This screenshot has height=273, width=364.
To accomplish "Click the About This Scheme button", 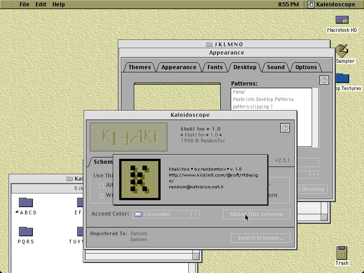I will pos(256,214).
